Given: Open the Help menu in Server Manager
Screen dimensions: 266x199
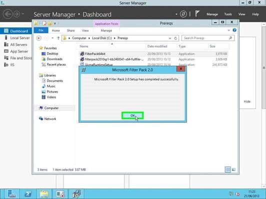Looking at the screenshot, I should pos(255,14).
